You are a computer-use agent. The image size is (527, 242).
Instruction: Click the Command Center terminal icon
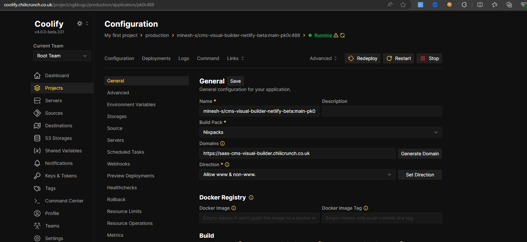pos(37,201)
